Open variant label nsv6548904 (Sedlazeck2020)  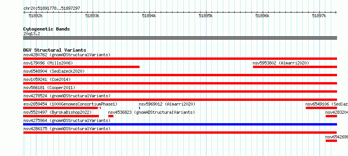coord(54,71)
